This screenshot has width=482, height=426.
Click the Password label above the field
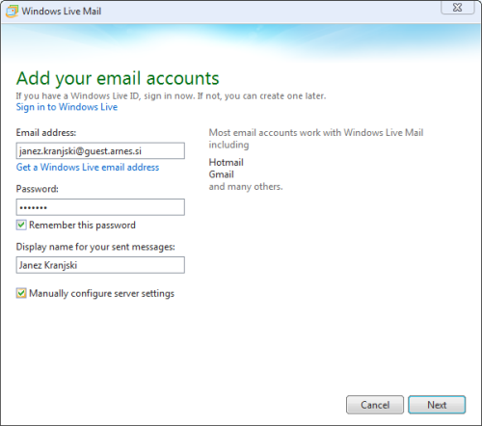pyautogui.click(x=38, y=189)
